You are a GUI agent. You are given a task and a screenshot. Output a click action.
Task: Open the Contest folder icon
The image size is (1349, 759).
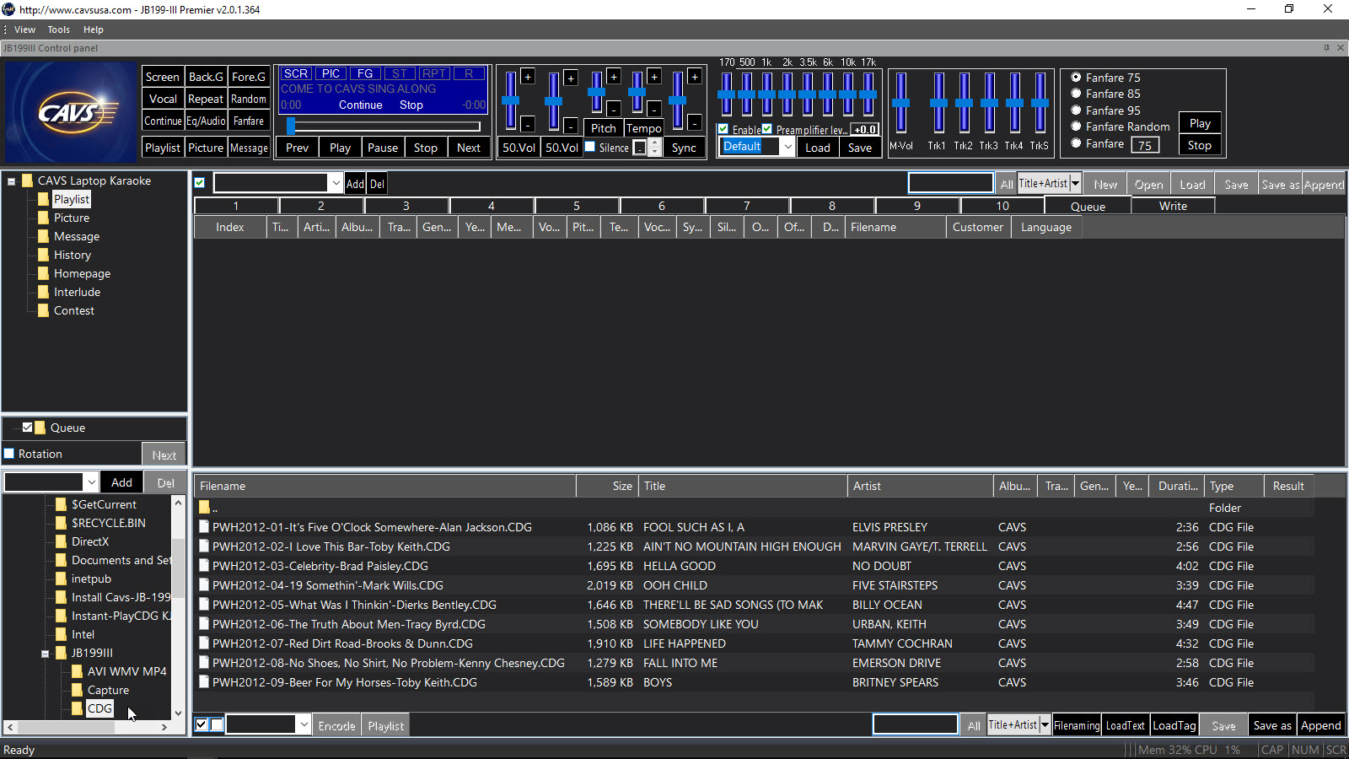tap(44, 310)
